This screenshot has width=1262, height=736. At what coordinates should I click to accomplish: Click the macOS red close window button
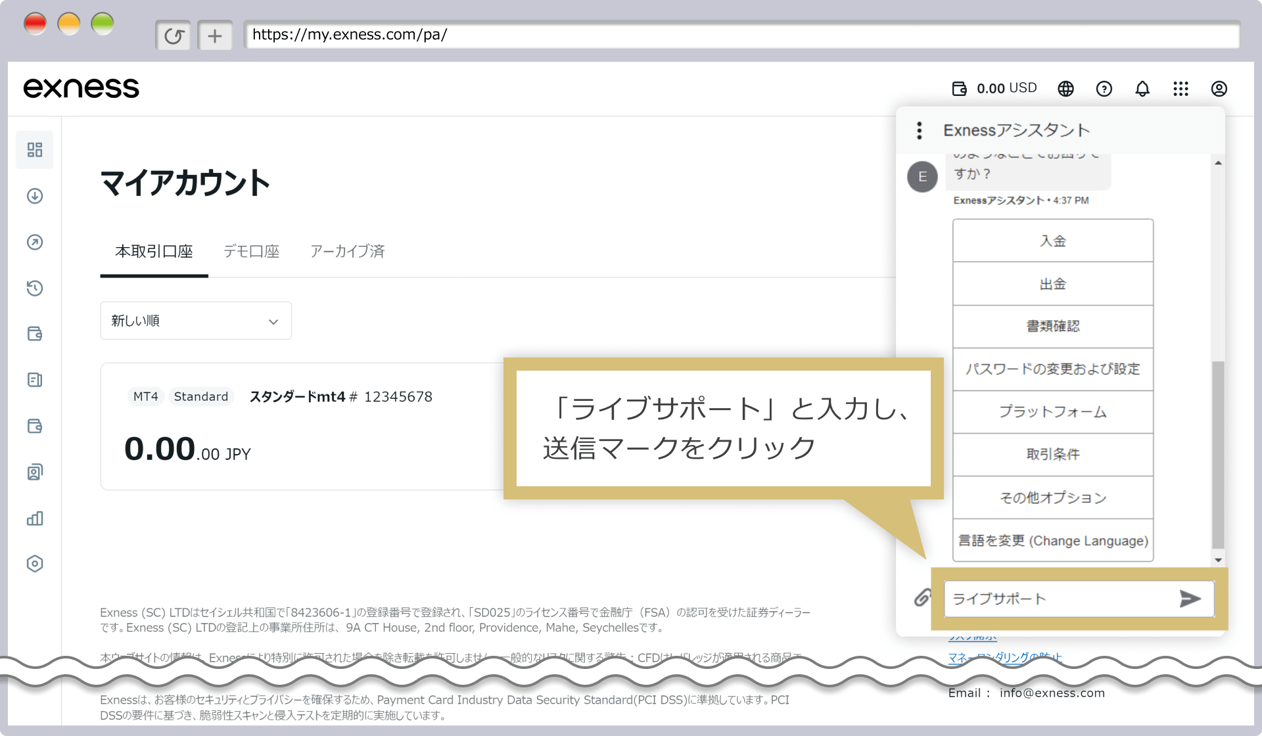point(35,24)
